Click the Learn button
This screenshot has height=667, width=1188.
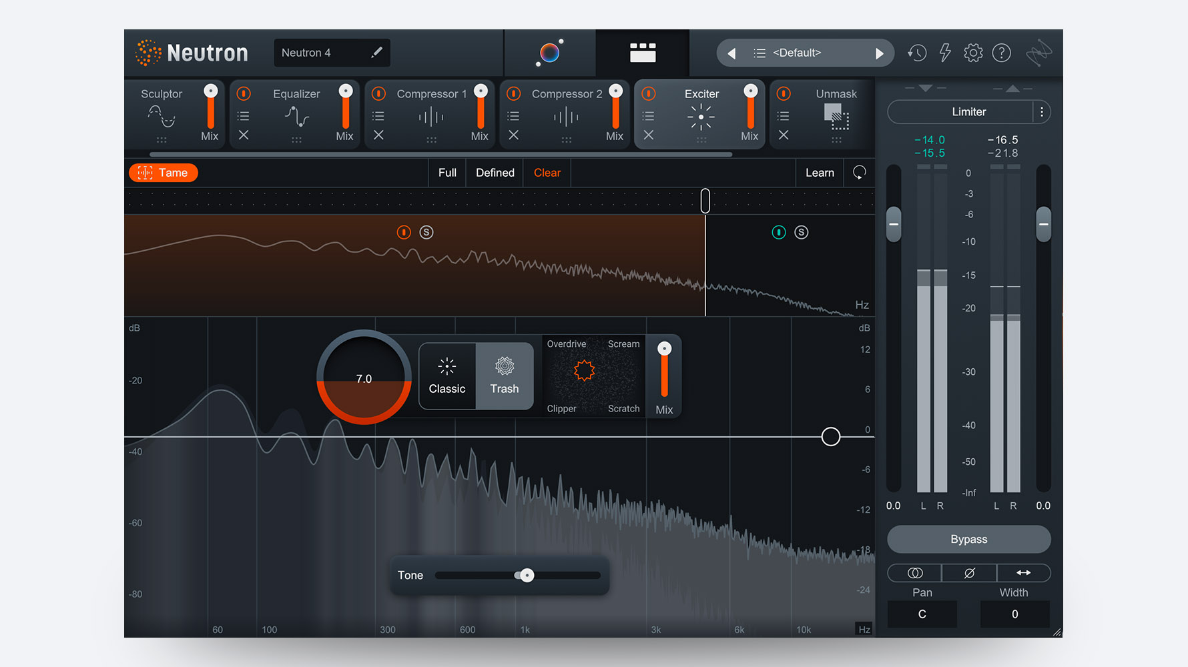[820, 173]
